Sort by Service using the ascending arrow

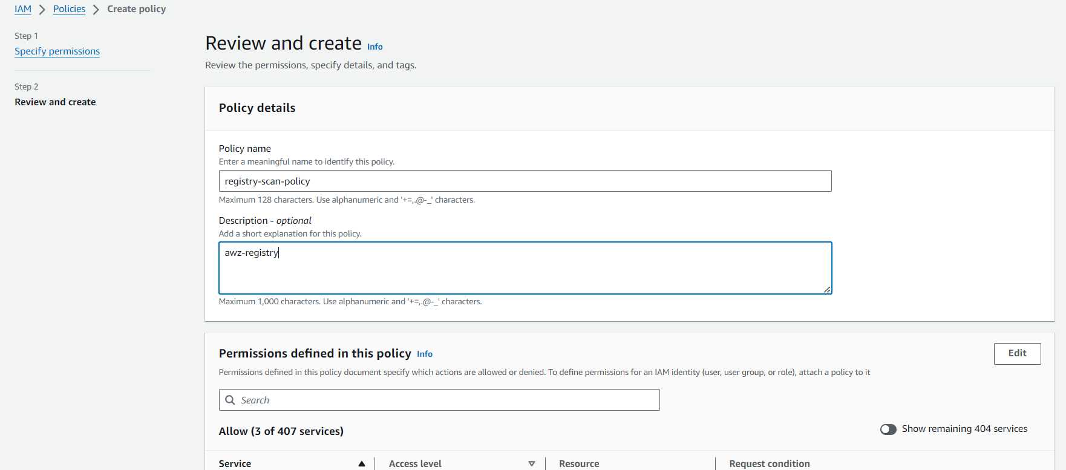(x=361, y=463)
